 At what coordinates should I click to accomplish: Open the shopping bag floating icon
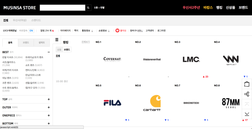tap(247, 84)
